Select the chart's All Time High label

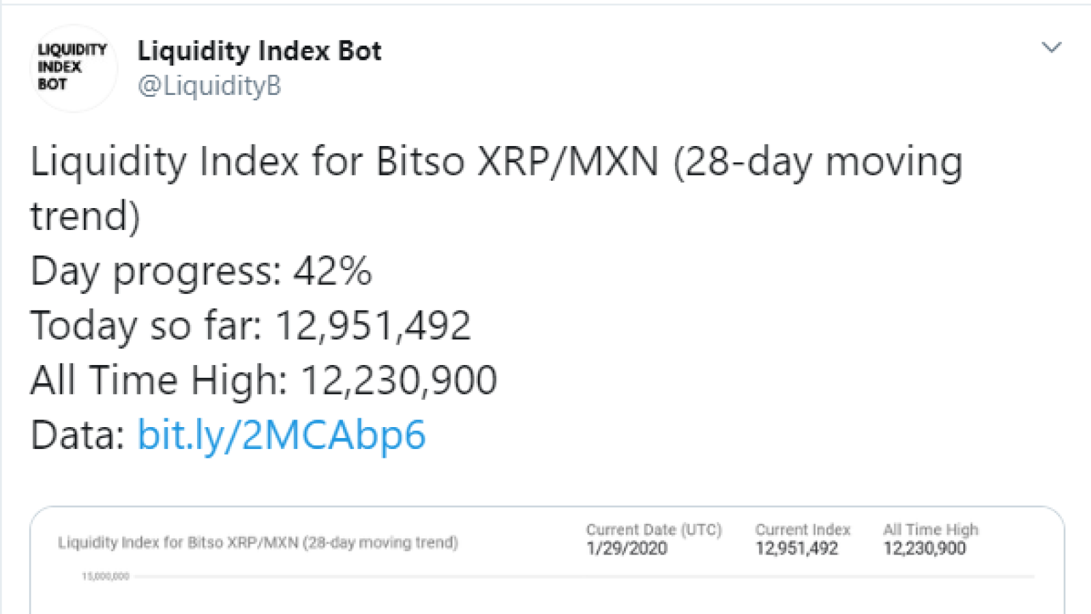click(931, 530)
